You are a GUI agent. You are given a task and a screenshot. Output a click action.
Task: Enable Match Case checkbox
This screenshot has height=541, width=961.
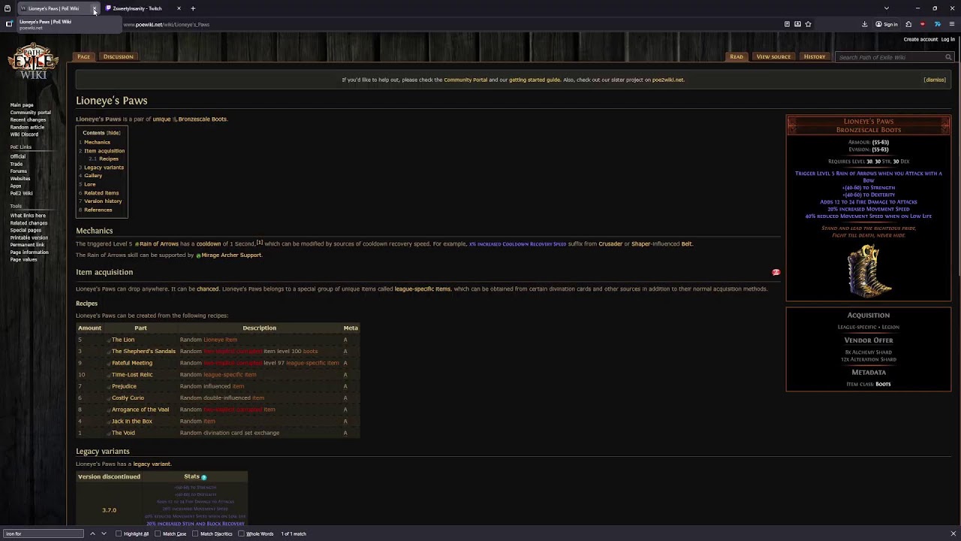pos(158,533)
